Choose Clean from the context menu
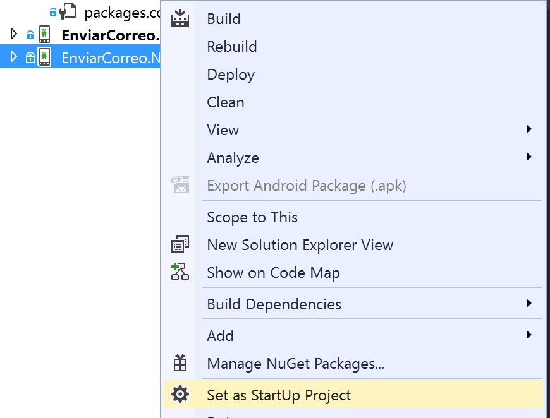 click(225, 102)
